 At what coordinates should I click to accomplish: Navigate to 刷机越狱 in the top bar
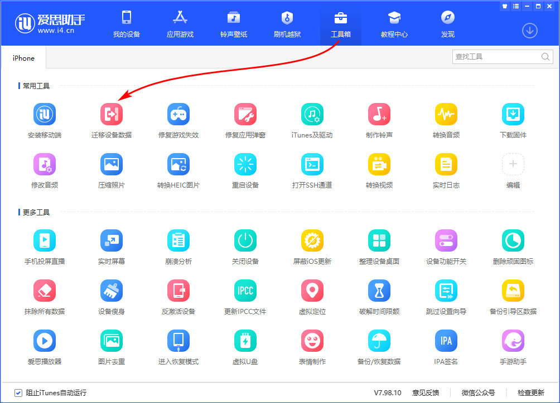287,23
